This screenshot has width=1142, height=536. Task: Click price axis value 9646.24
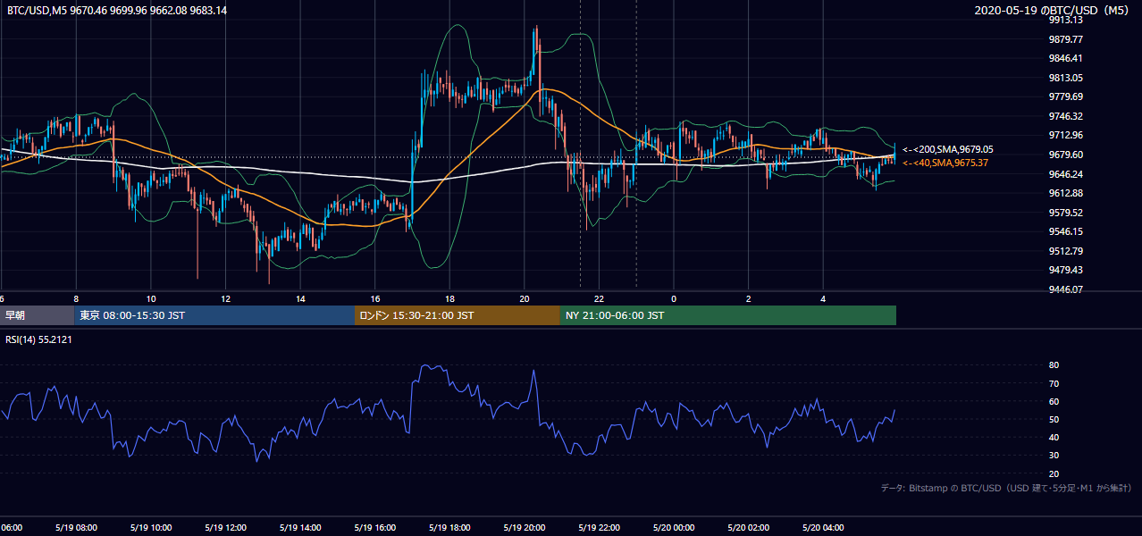coord(1066,174)
